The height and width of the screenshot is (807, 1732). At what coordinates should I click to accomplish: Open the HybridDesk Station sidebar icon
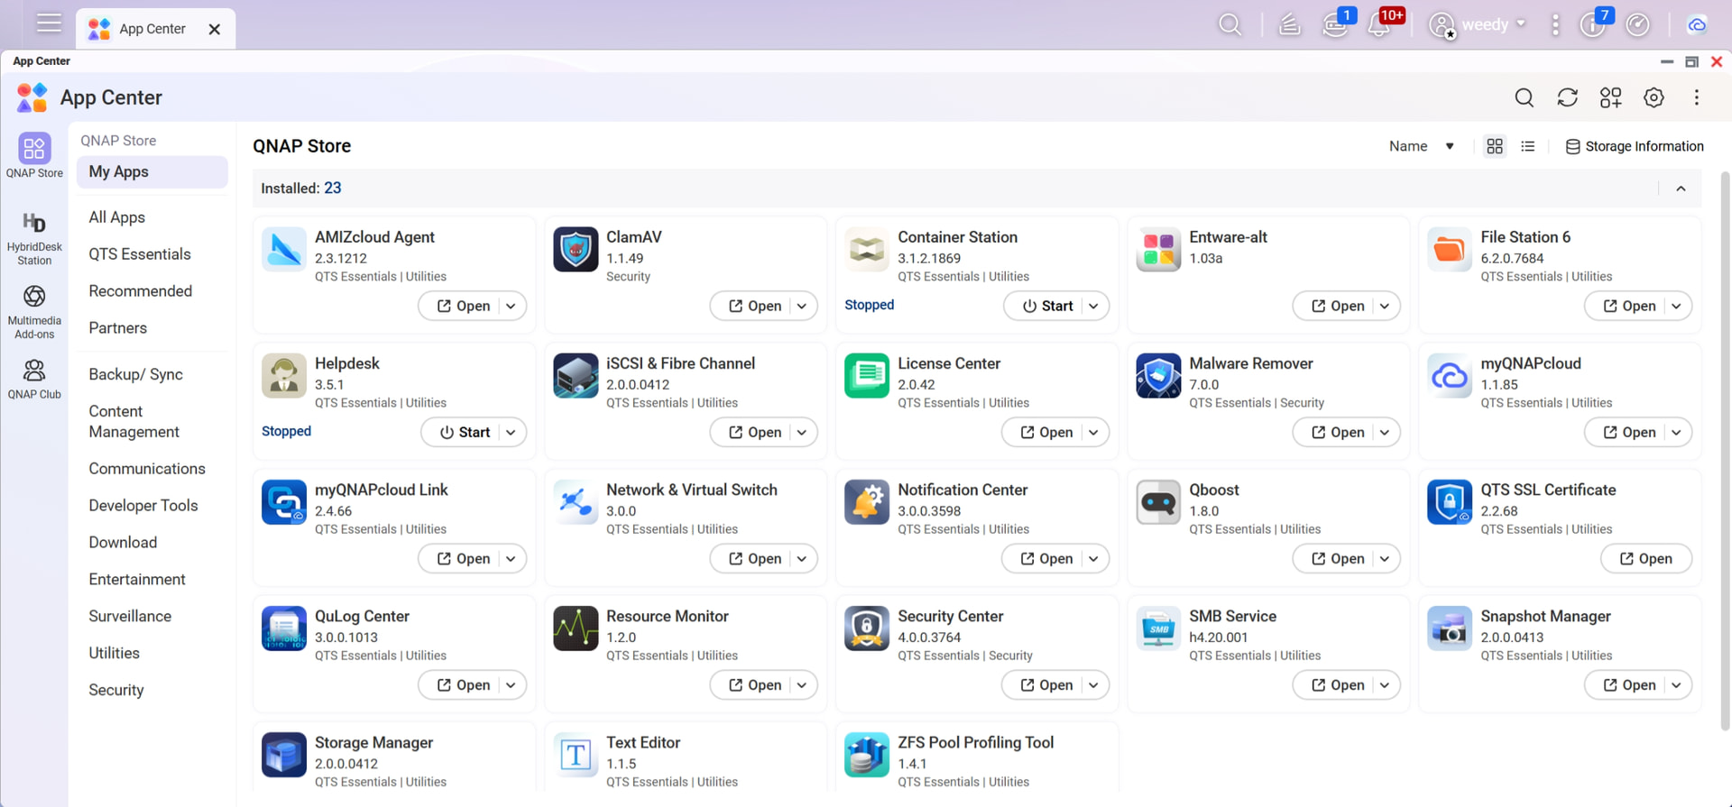coord(34,238)
